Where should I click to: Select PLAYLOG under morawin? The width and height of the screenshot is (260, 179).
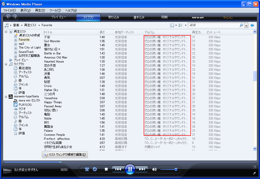click(25, 105)
